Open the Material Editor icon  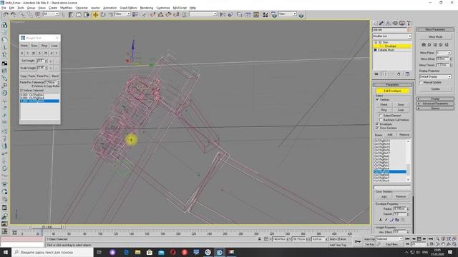(x=265, y=14)
